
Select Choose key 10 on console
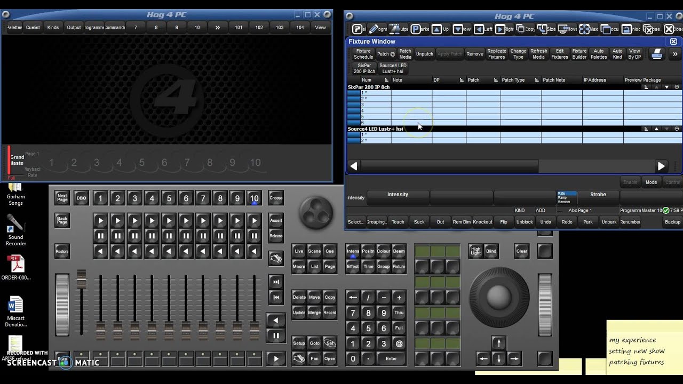[254, 198]
